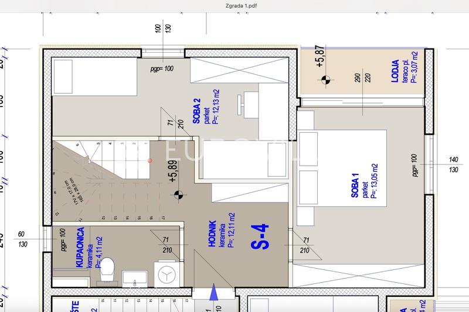Click the washing machine symbol in the bathroom
The width and height of the screenshot is (469, 312).
166,274
